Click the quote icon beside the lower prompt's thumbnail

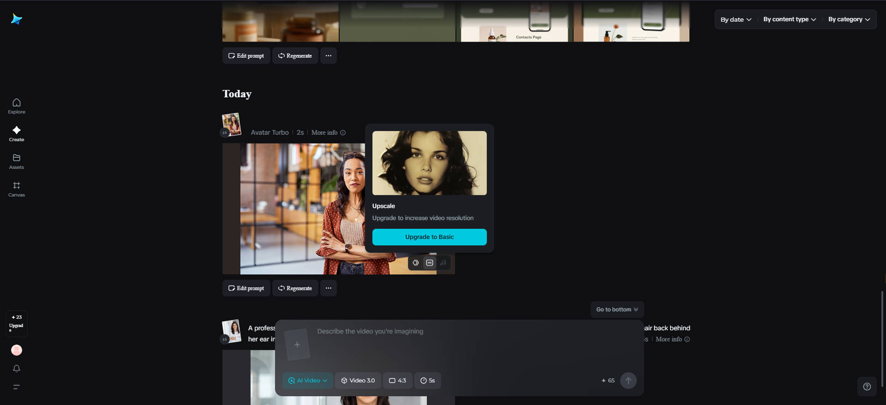[225, 339]
